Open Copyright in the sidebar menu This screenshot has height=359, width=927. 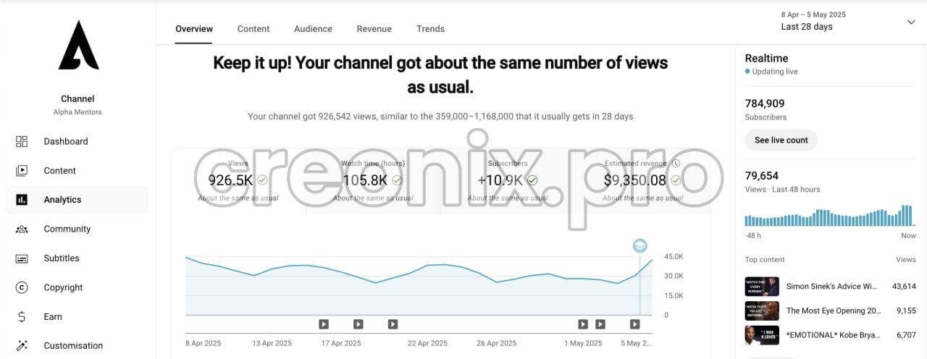pos(77,287)
